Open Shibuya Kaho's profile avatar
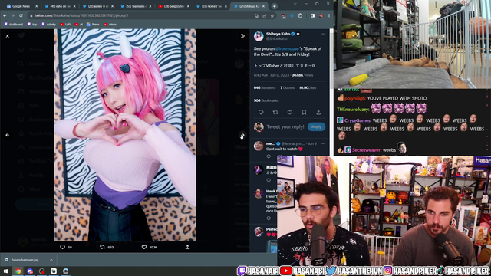 pos(259,36)
